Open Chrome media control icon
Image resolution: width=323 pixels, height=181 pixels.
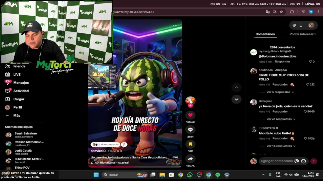click(303, 12)
